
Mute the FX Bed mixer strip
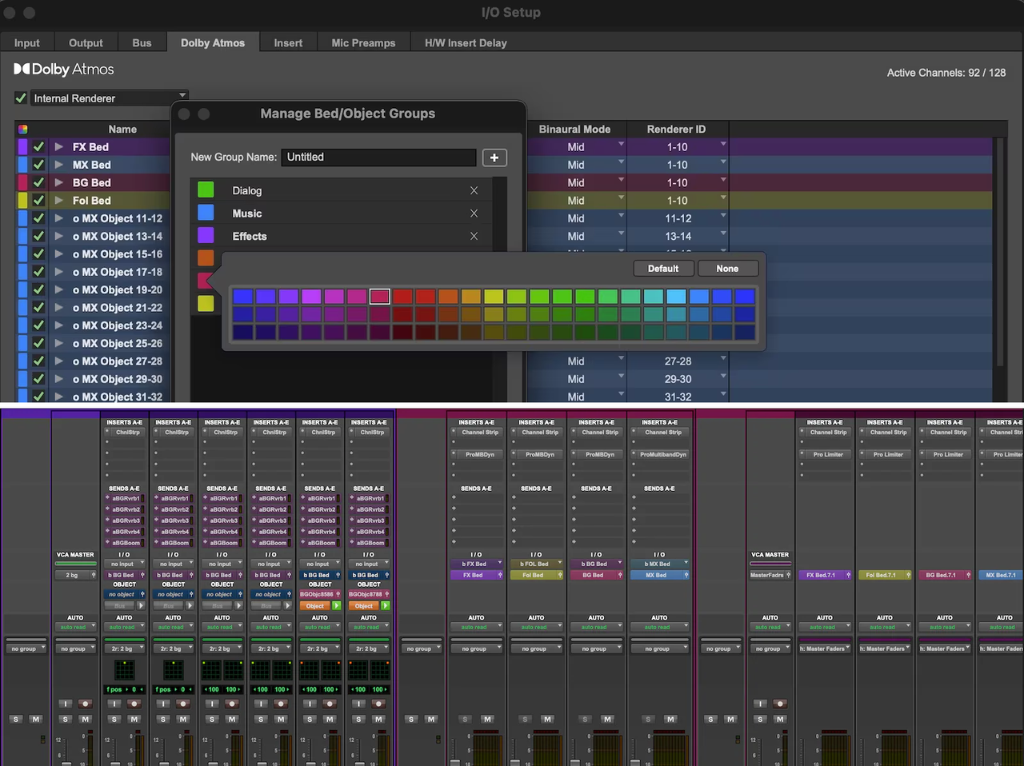[x=487, y=720]
